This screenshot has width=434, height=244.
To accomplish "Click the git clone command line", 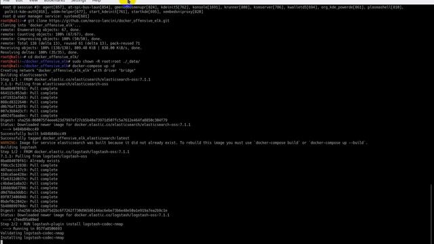I will point(98,21).
